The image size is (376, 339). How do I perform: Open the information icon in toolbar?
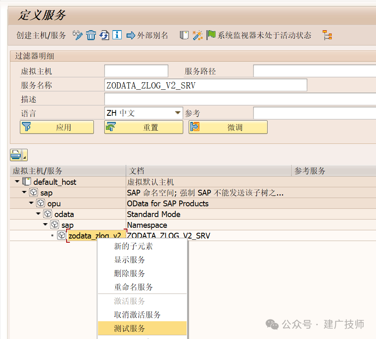point(117,35)
